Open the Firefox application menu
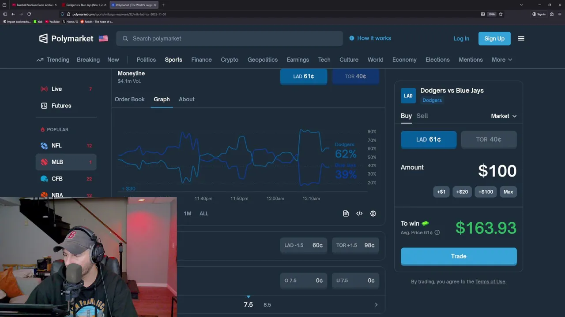Viewport: 565px width, 317px height. point(560,14)
